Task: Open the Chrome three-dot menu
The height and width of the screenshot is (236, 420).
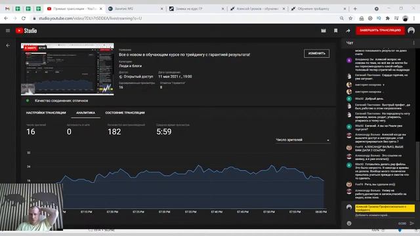Action: [414, 18]
